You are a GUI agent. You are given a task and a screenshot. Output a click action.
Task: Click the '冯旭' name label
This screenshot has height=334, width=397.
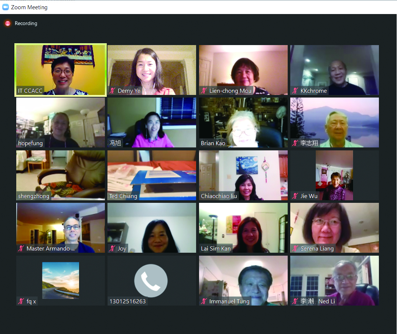pos(115,143)
